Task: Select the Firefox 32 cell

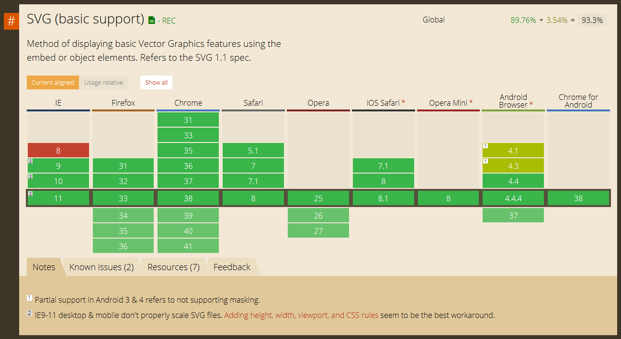Action: point(123,181)
